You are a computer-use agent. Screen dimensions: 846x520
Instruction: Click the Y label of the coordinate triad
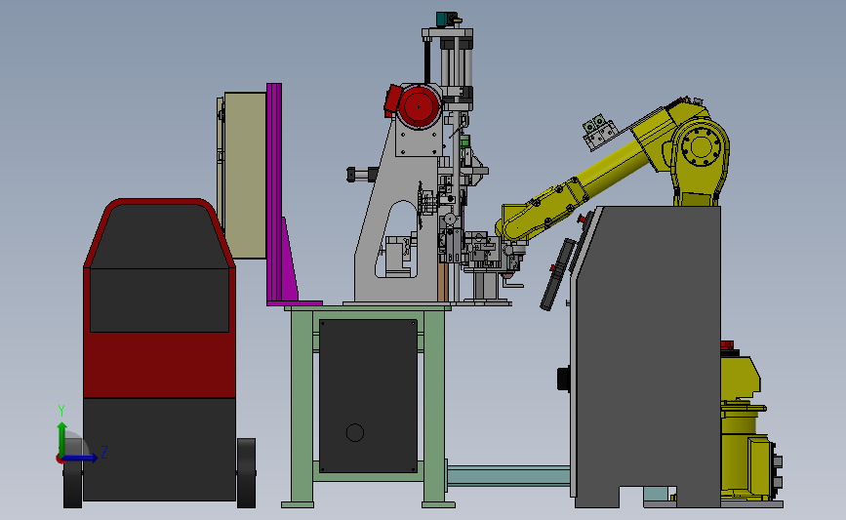(61, 411)
